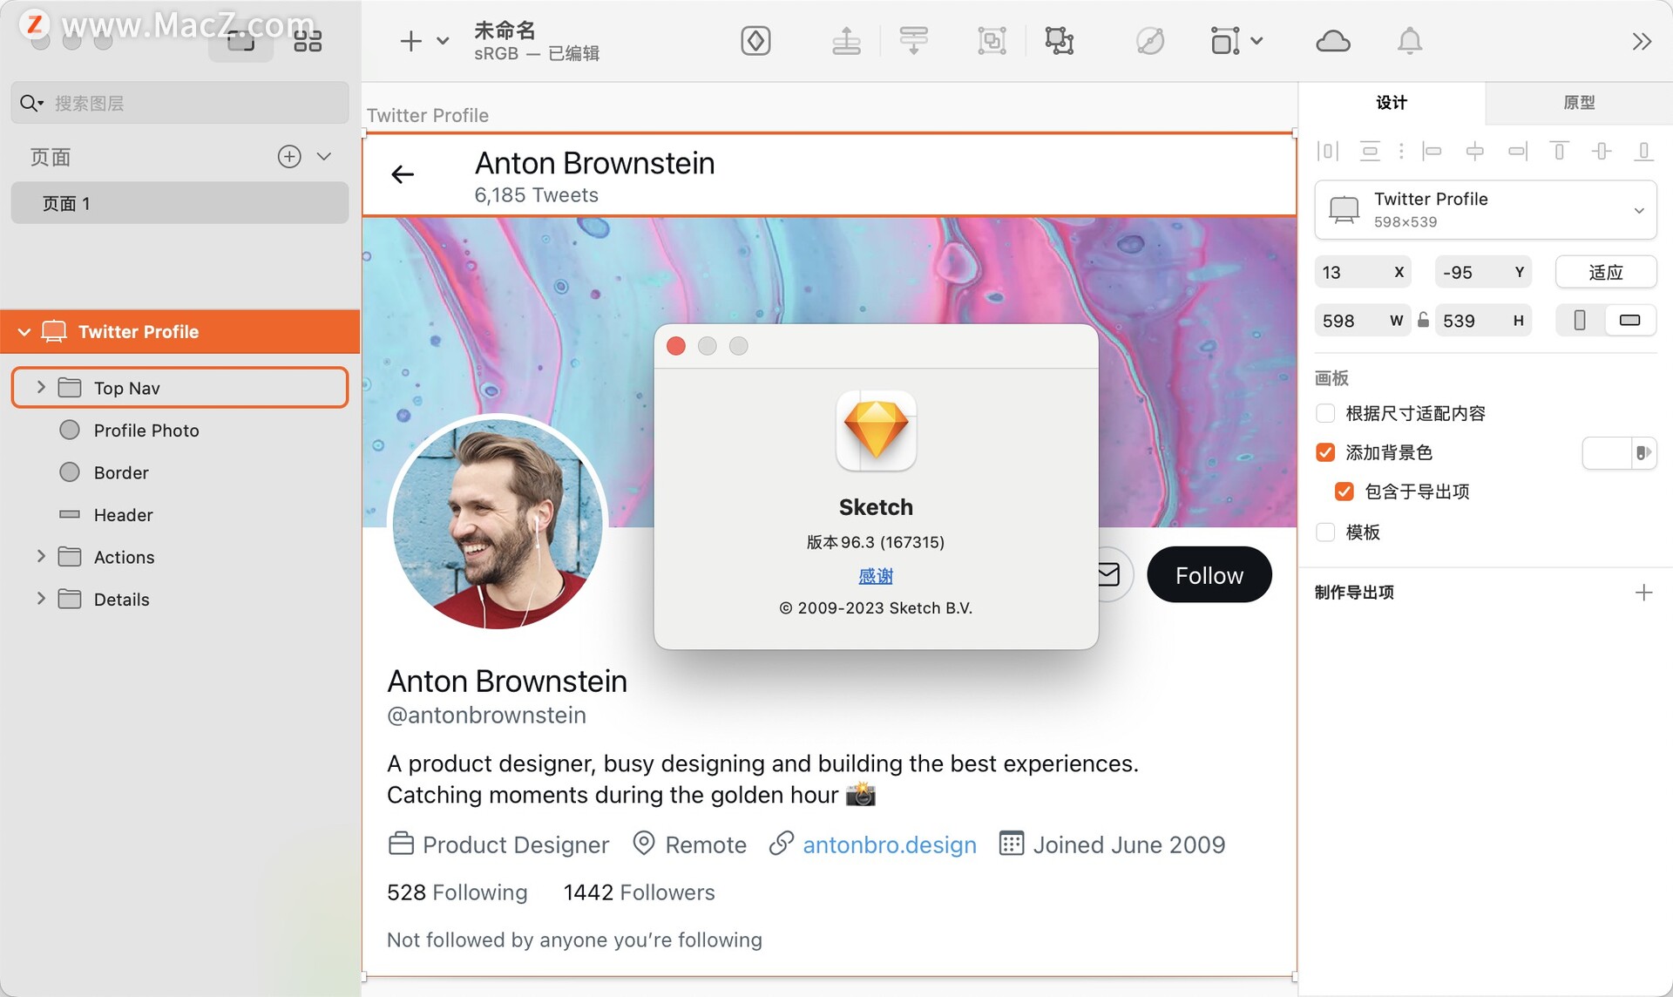
Task: Click the 适应 button
Action: coord(1605,272)
